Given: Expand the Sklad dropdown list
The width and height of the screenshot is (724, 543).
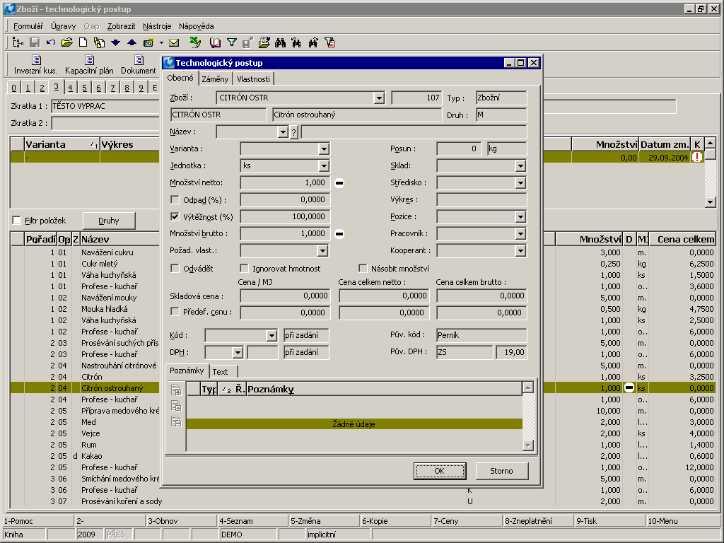Looking at the screenshot, I should click(520, 165).
